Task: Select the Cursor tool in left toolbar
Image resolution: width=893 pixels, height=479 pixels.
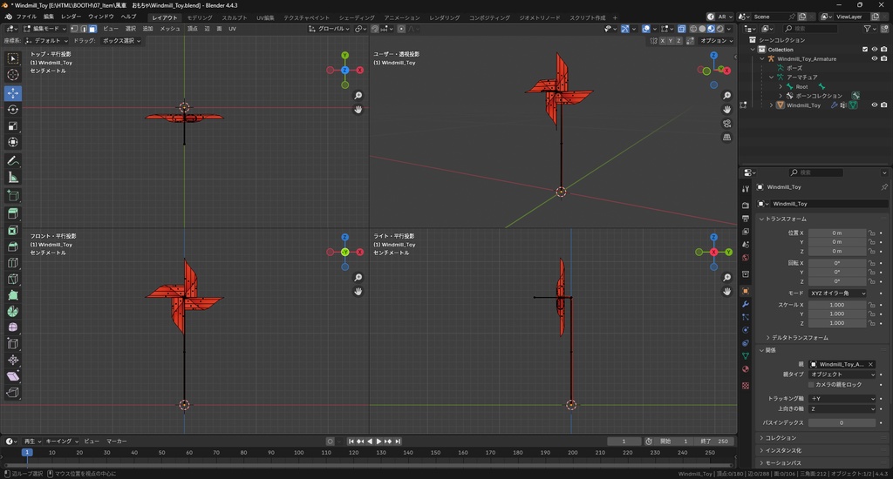Action: [12, 75]
